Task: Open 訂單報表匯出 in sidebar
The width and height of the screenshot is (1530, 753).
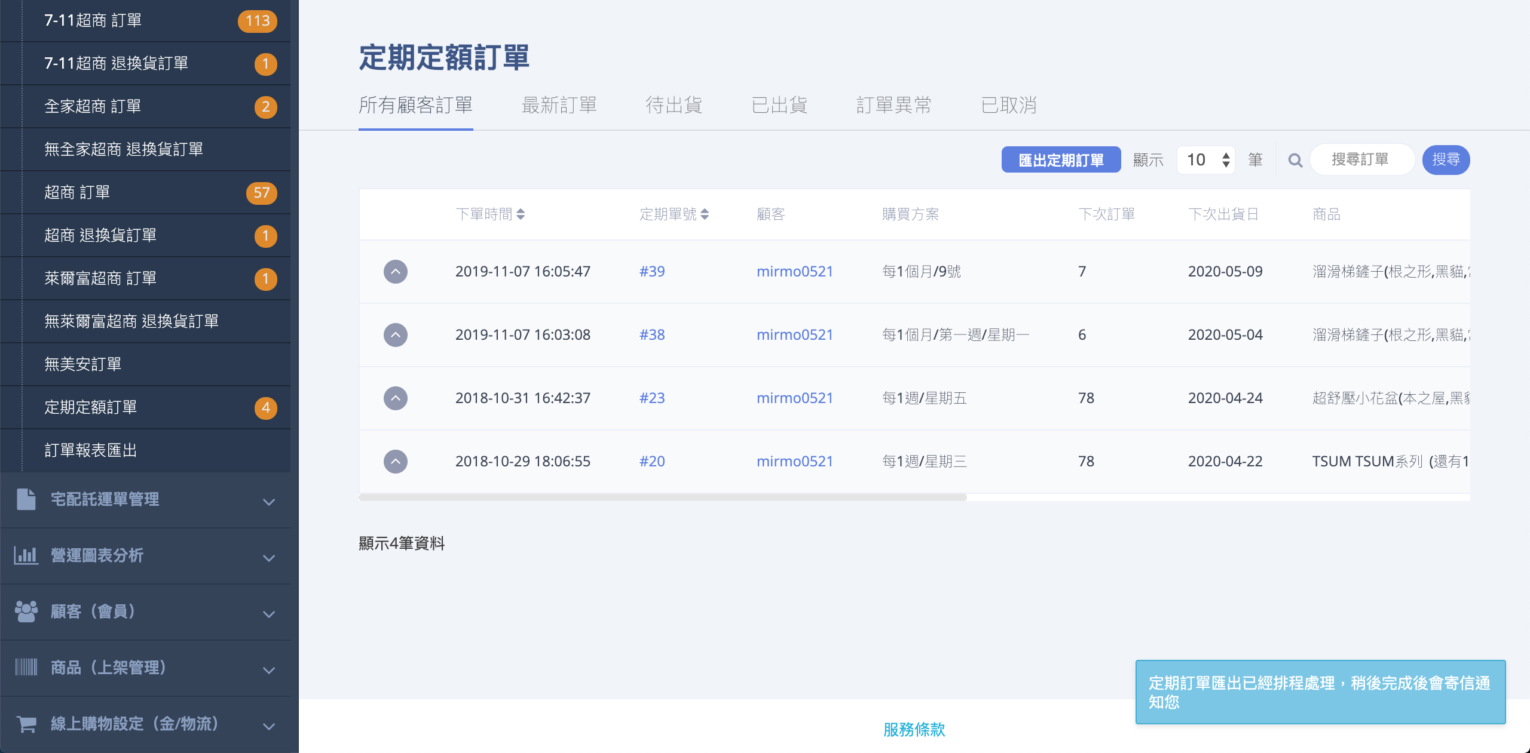Action: click(x=145, y=451)
